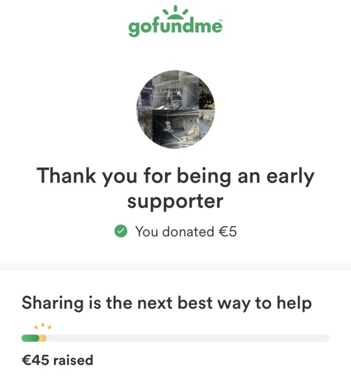The height and width of the screenshot is (384, 351).
Task: Click the TM trademark symbol beside the logo
Action: (220, 20)
